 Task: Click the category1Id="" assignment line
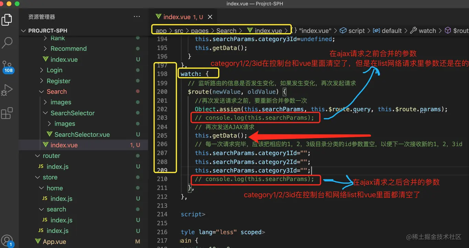(253, 153)
